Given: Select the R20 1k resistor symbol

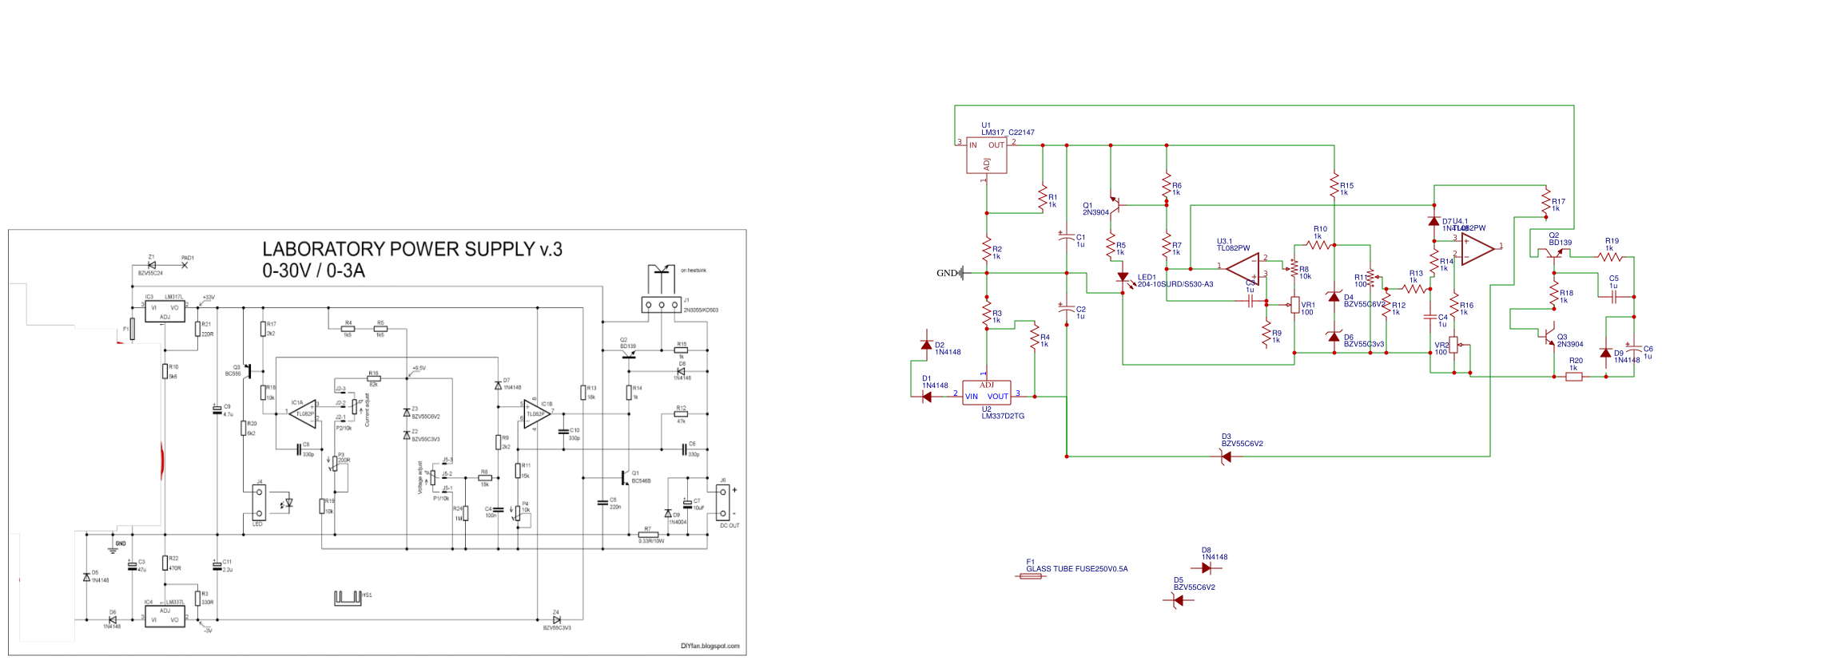Looking at the screenshot, I should (1574, 377).
